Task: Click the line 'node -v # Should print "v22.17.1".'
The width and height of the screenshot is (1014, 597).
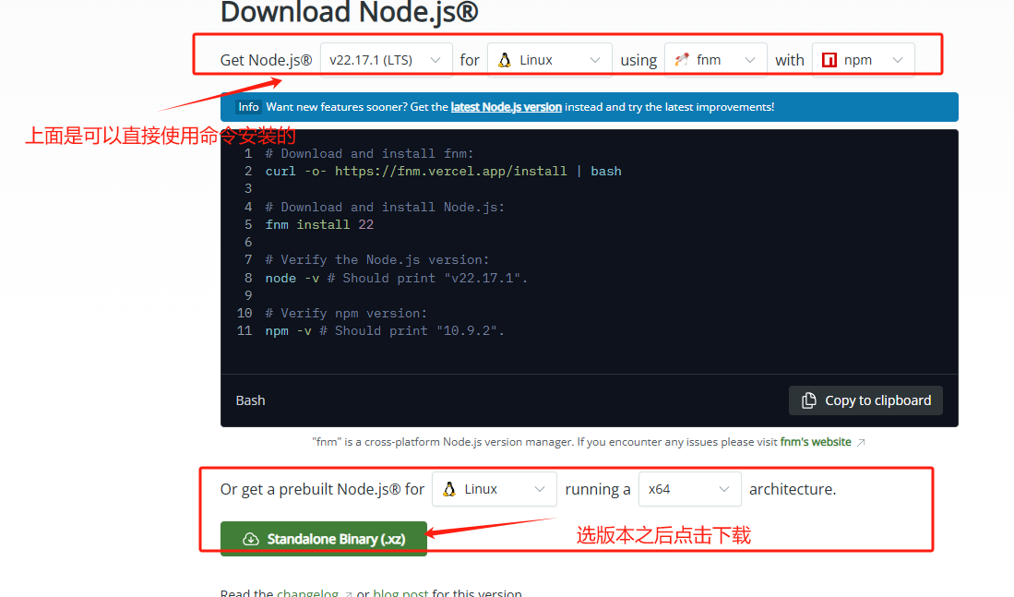Action: [x=397, y=278]
